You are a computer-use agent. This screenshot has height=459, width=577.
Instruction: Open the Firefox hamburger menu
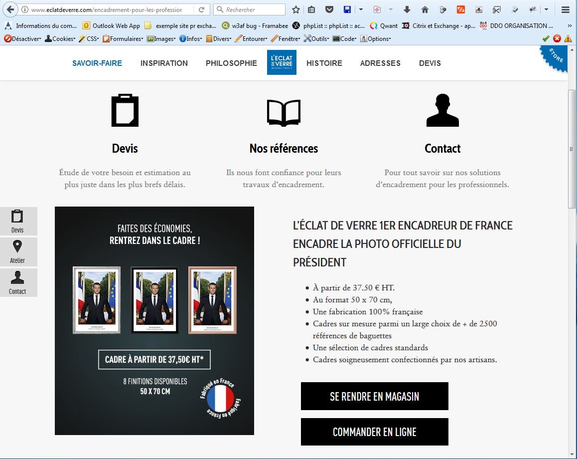[x=565, y=9]
